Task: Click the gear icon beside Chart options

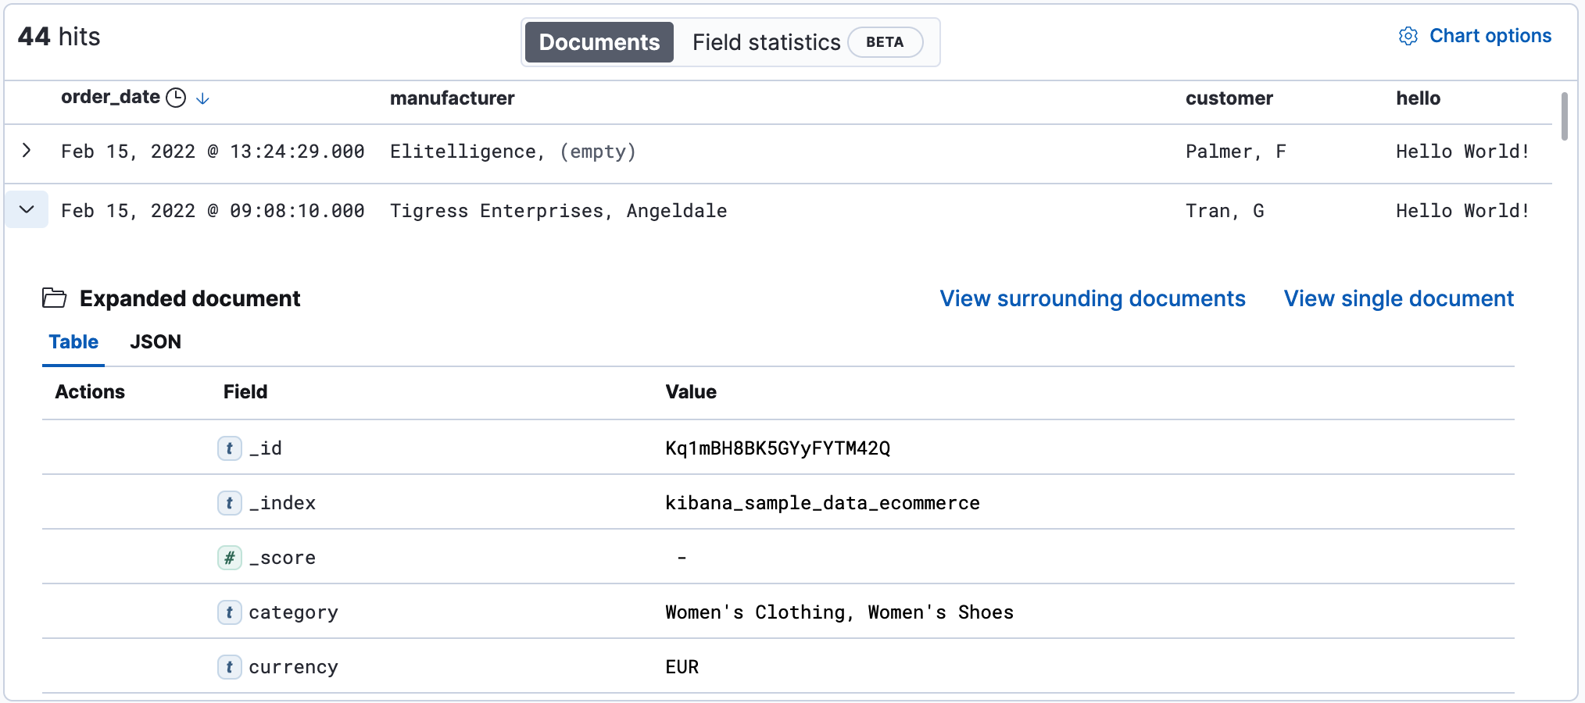Action: point(1408,36)
